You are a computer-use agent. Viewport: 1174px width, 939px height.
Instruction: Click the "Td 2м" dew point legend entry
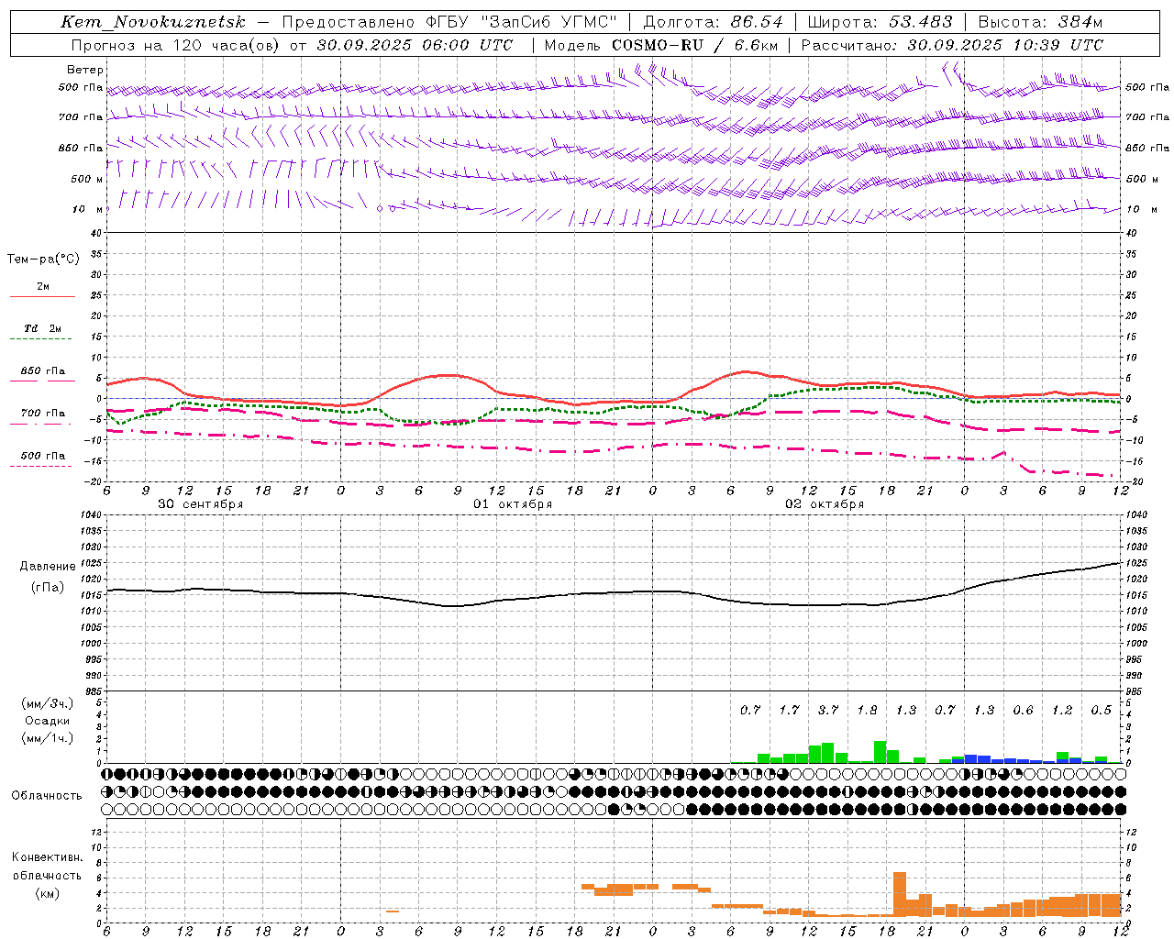43,328
